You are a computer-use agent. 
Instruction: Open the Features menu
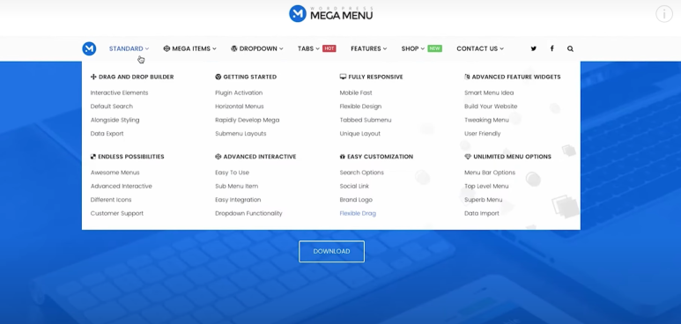point(369,48)
